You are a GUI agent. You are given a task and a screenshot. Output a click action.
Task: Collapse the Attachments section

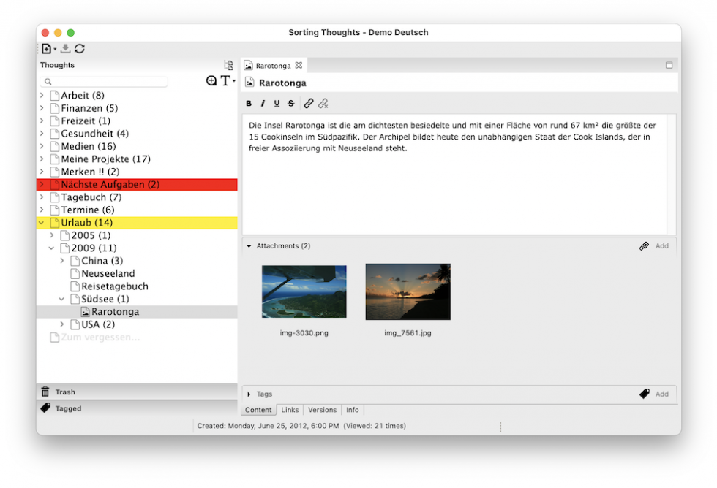point(249,247)
